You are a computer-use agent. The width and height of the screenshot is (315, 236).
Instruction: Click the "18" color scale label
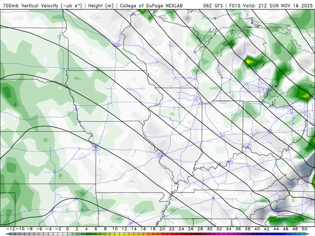point(153,229)
